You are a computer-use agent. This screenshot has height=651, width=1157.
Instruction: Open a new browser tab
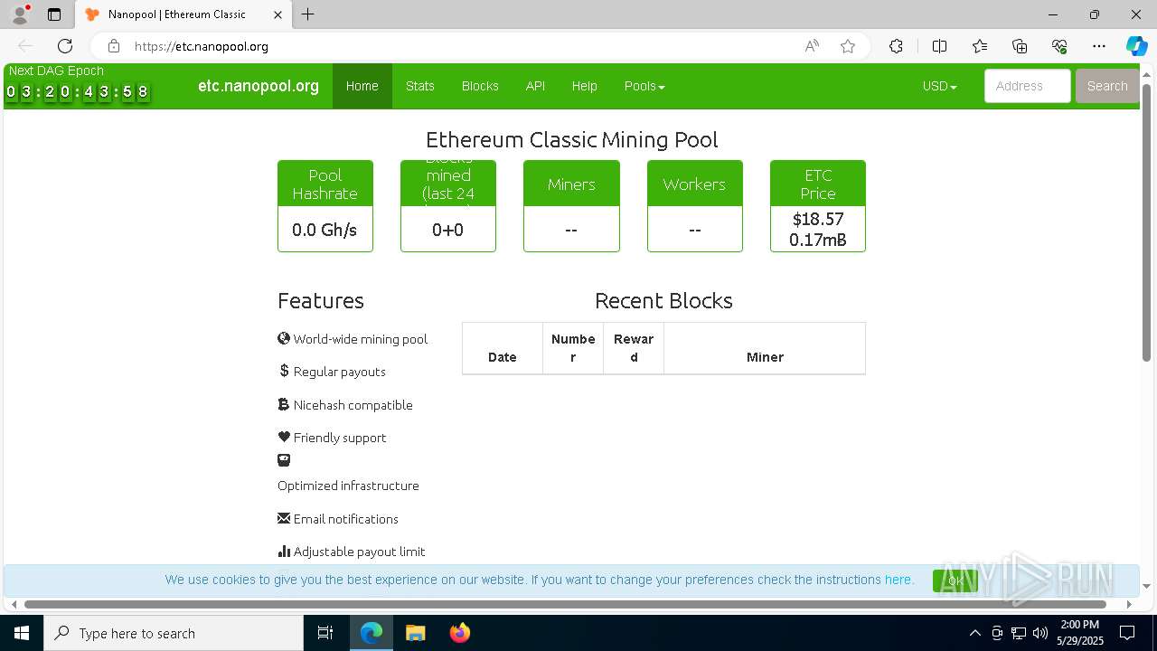pos(308,14)
